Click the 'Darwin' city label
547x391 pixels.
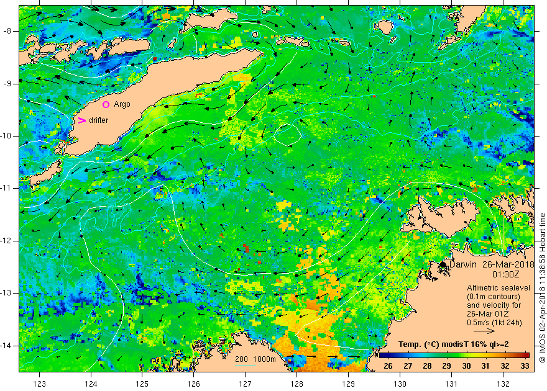(x=463, y=264)
